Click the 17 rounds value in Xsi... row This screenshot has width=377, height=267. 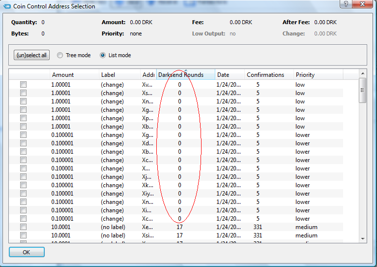[179, 235]
